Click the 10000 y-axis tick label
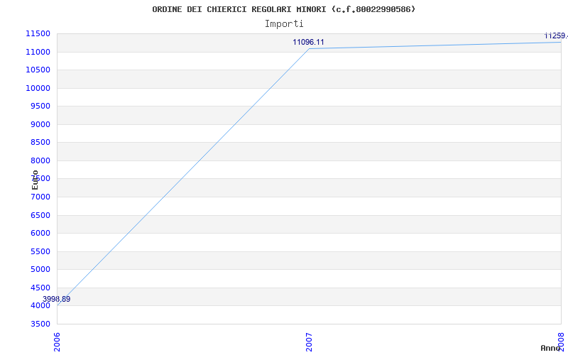This screenshot has height=355, width=568. [38, 88]
